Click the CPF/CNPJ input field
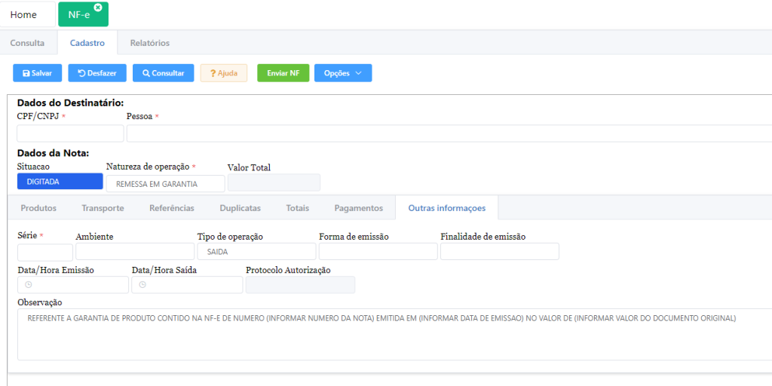 click(x=70, y=133)
